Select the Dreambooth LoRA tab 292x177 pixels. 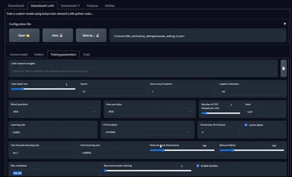tap(42, 6)
